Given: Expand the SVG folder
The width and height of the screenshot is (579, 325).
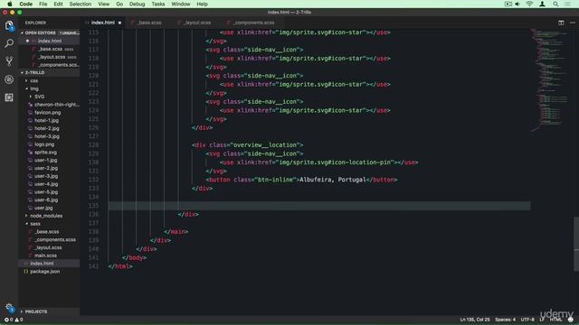Looking at the screenshot, I should click(x=40, y=97).
